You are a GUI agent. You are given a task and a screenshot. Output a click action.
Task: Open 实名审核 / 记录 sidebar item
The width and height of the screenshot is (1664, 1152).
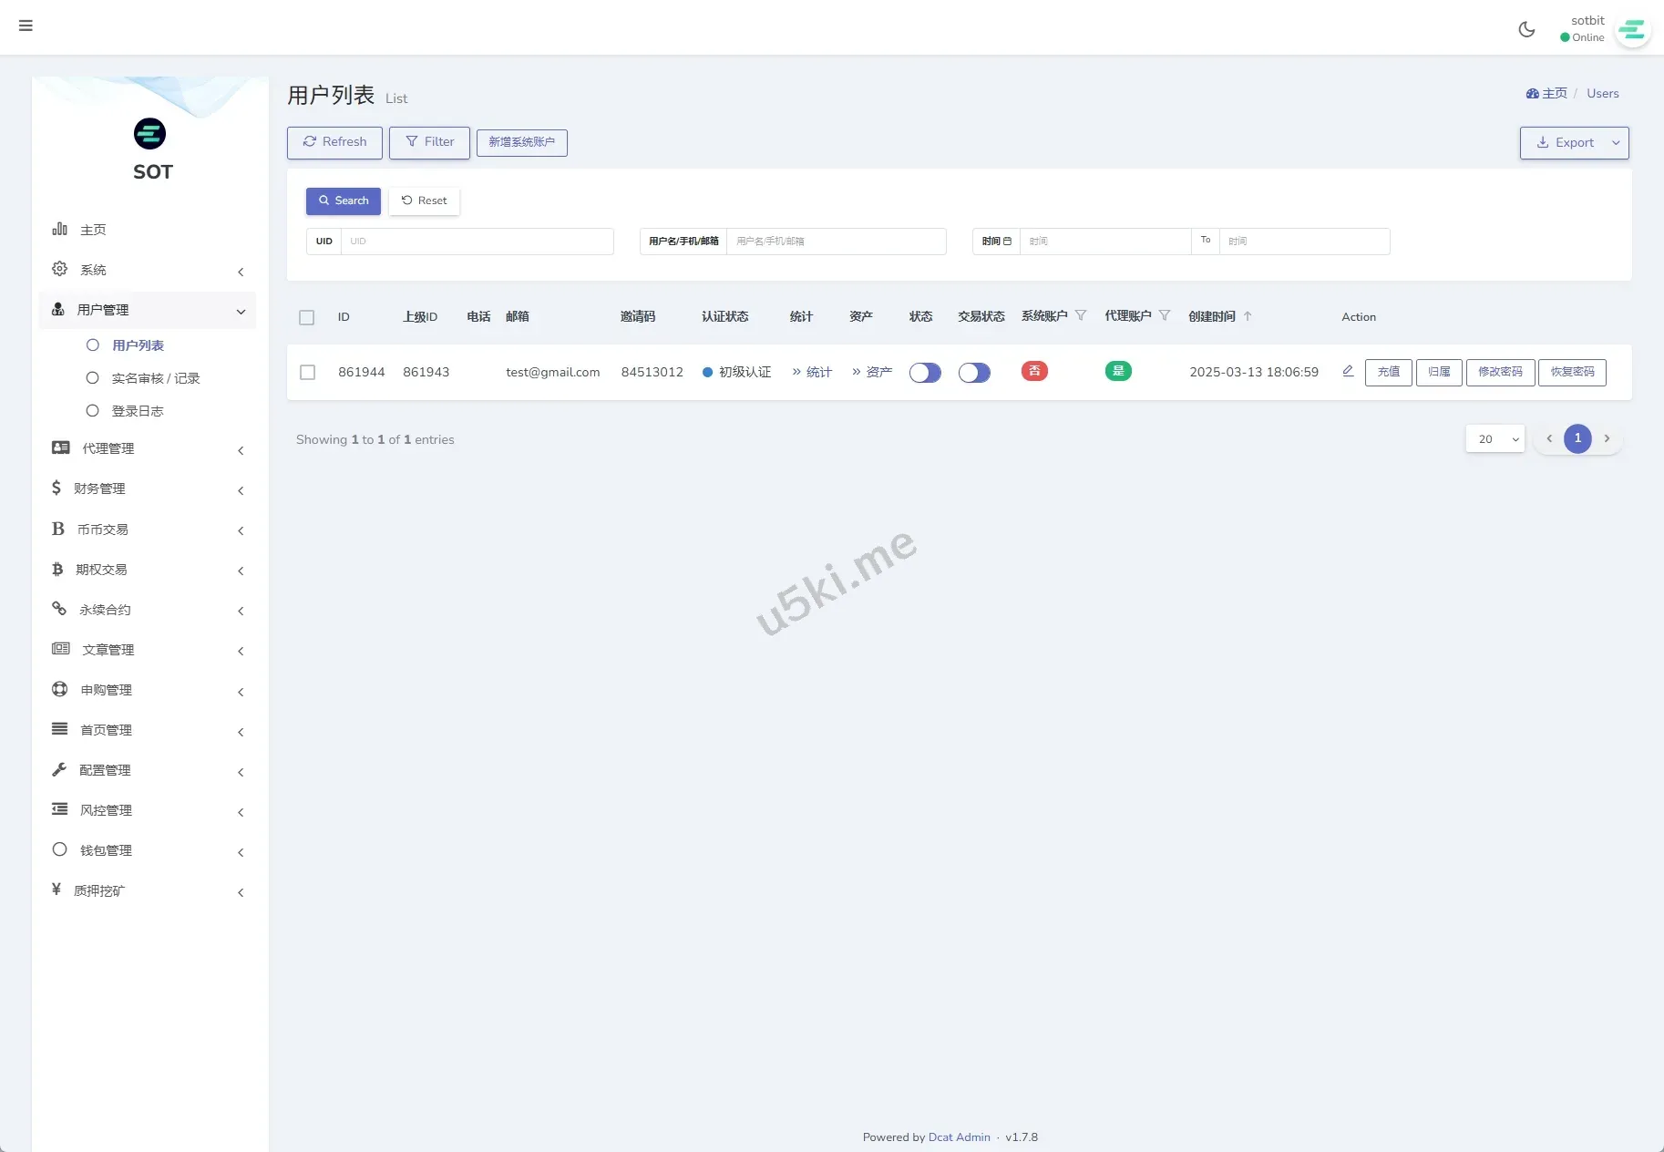(155, 378)
